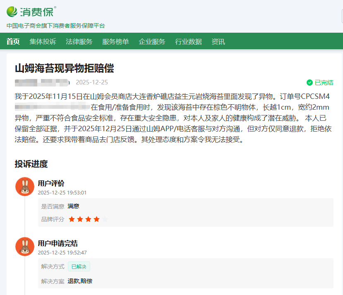The height and width of the screenshot is (295, 343).
Task: Open the 集体投诉 menu item
Action: (43, 41)
